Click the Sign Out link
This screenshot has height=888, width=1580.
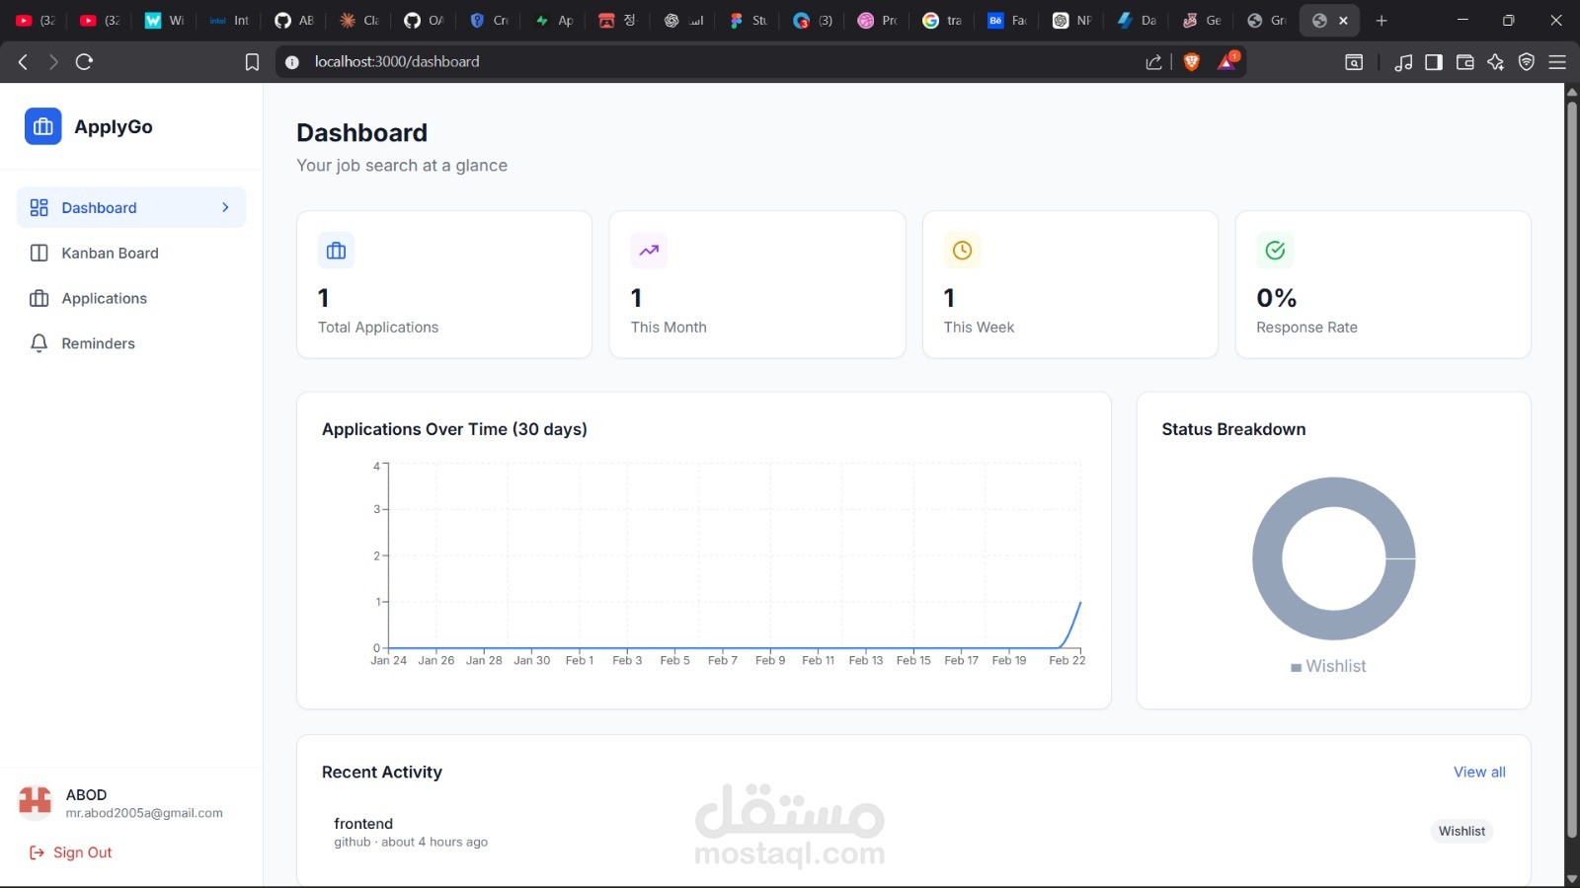(70, 852)
